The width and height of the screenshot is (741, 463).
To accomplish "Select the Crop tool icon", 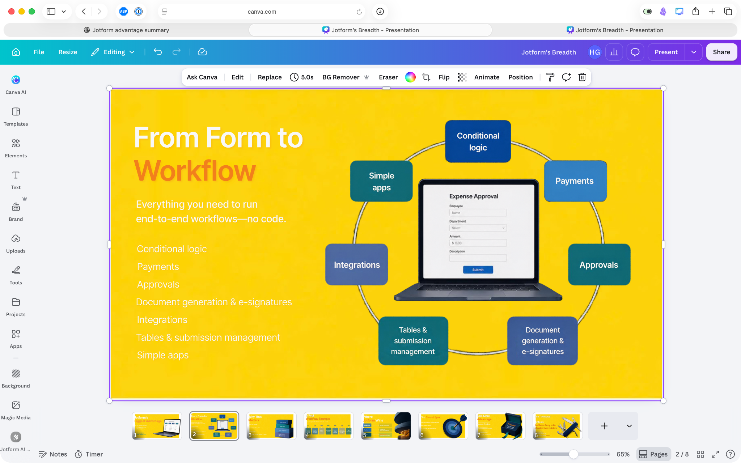I will [x=426, y=77].
